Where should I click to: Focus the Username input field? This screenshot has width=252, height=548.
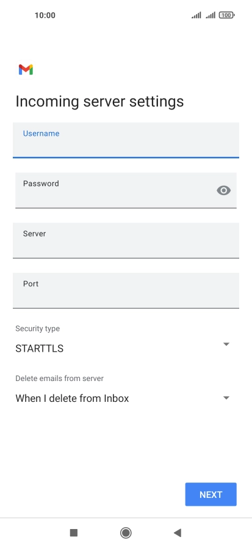click(x=126, y=140)
